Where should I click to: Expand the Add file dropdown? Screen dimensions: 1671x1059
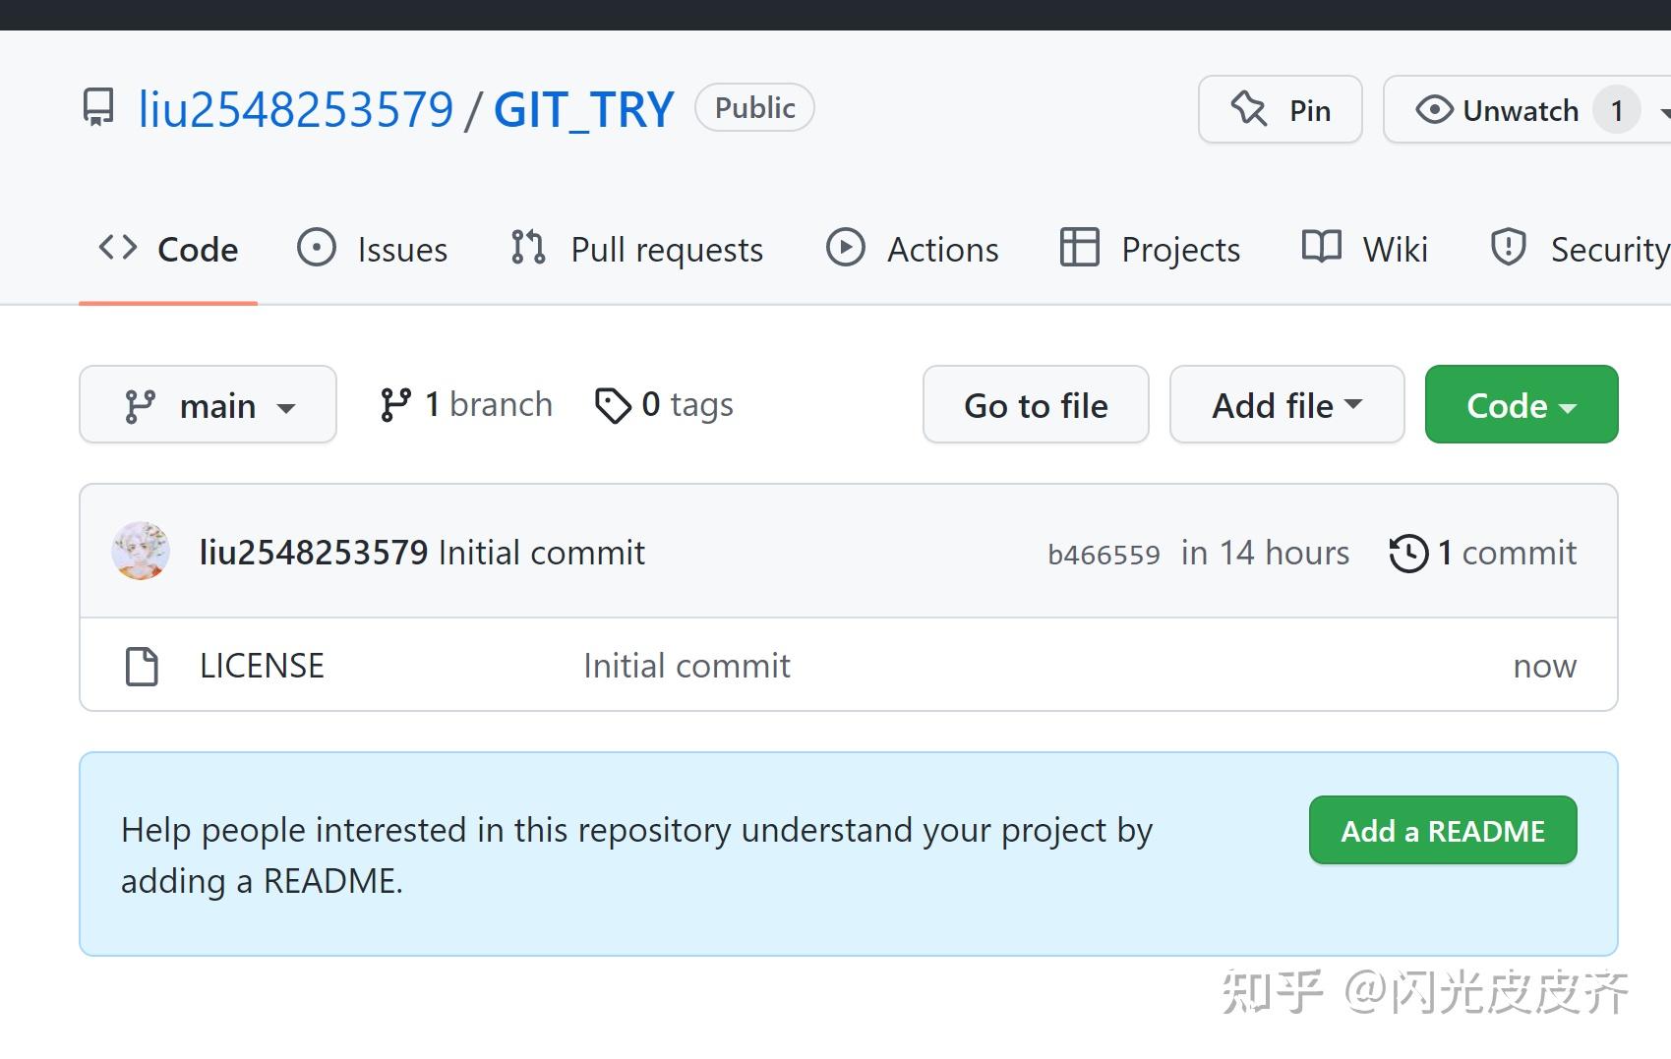click(x=1286, y=404)
